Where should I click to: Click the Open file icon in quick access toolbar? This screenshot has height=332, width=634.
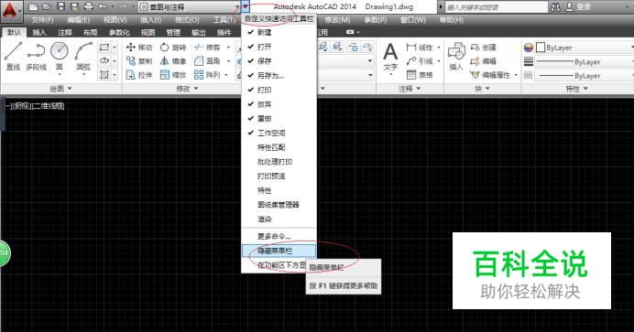47,6
